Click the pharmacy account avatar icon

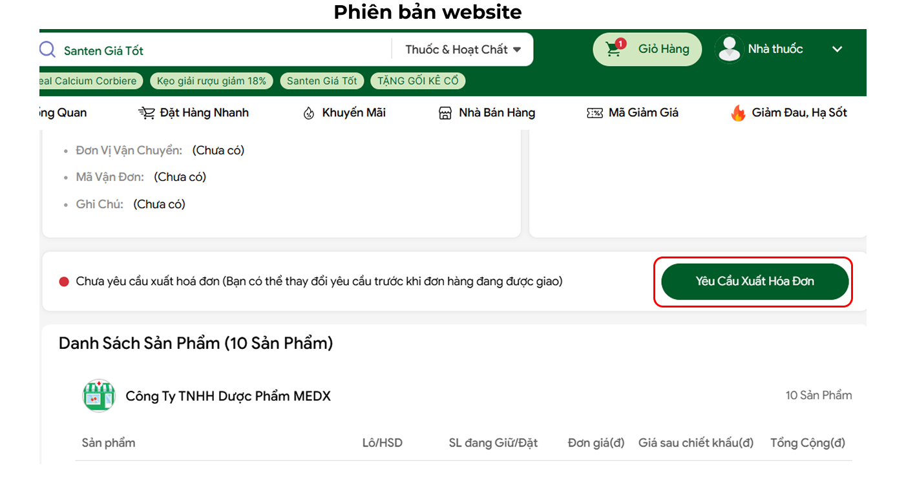pyautogui.click(x=730, y=49)
